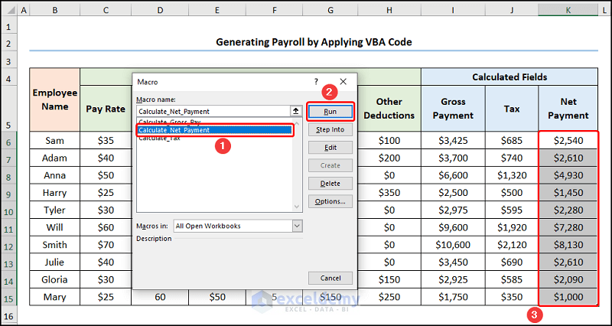Select column I header
612x326 pixels.
453,11
